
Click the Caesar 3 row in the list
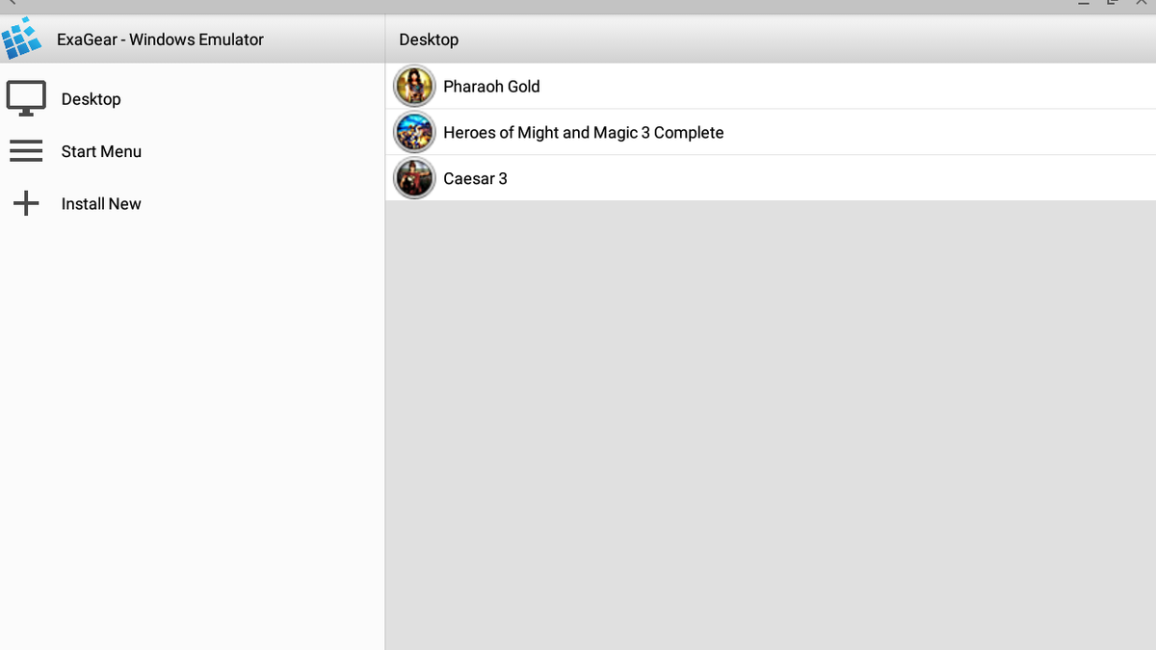(x=674, y=178)
